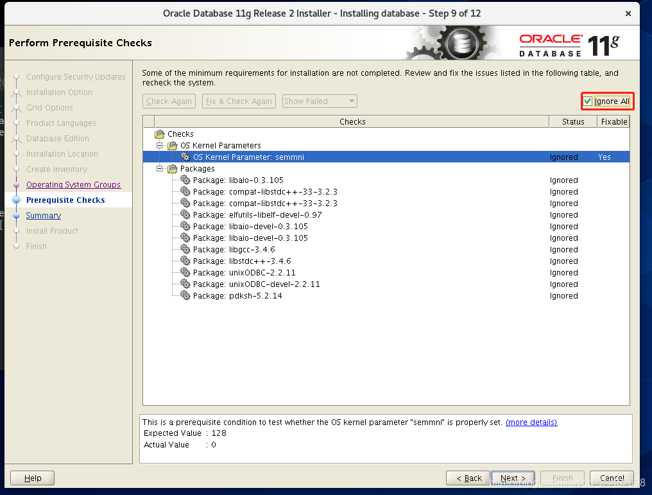Click the Help button
652x495 pixels.
(x=33, y=478)
